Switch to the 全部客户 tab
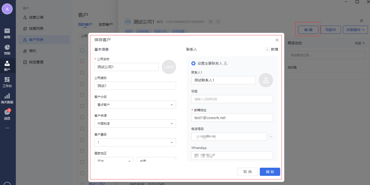This screenshot has height=185, width=370. (x=106, y=25)
